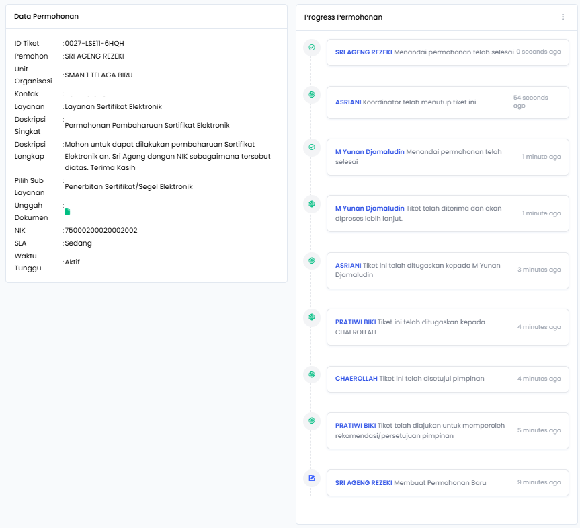This screenshot has height=528, width=580.
Task: Click the layers icon beside 'rekomendasi/persetujuan pimpinan' entry
Action: point(311,421)
